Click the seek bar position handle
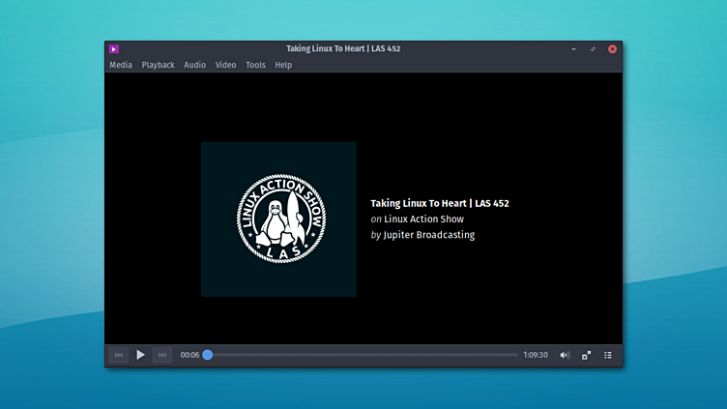This screenshot has height=409, width=727. (x=208, y=355)
